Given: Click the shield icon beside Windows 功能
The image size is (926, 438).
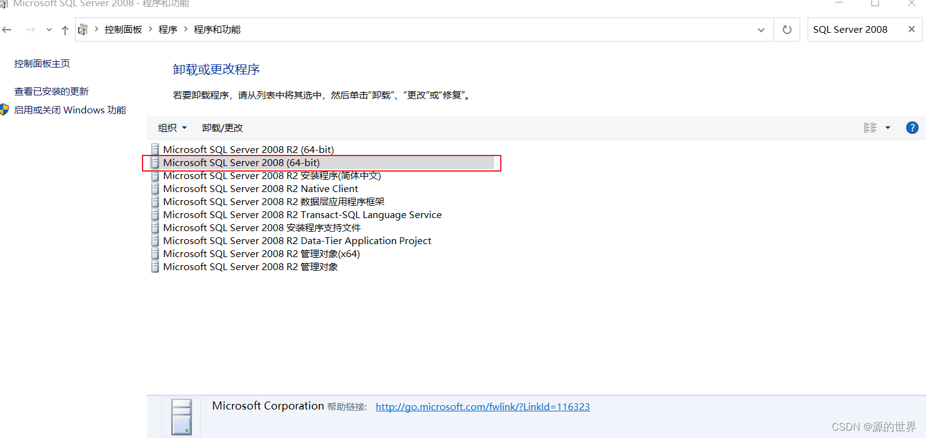Looking at the screenshot, I should coord(4,110).
